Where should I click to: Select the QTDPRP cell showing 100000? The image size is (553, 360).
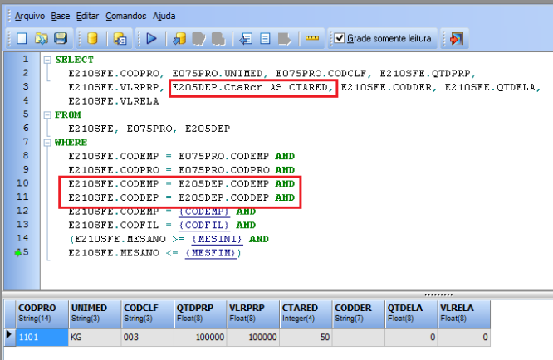coord(200,337)
